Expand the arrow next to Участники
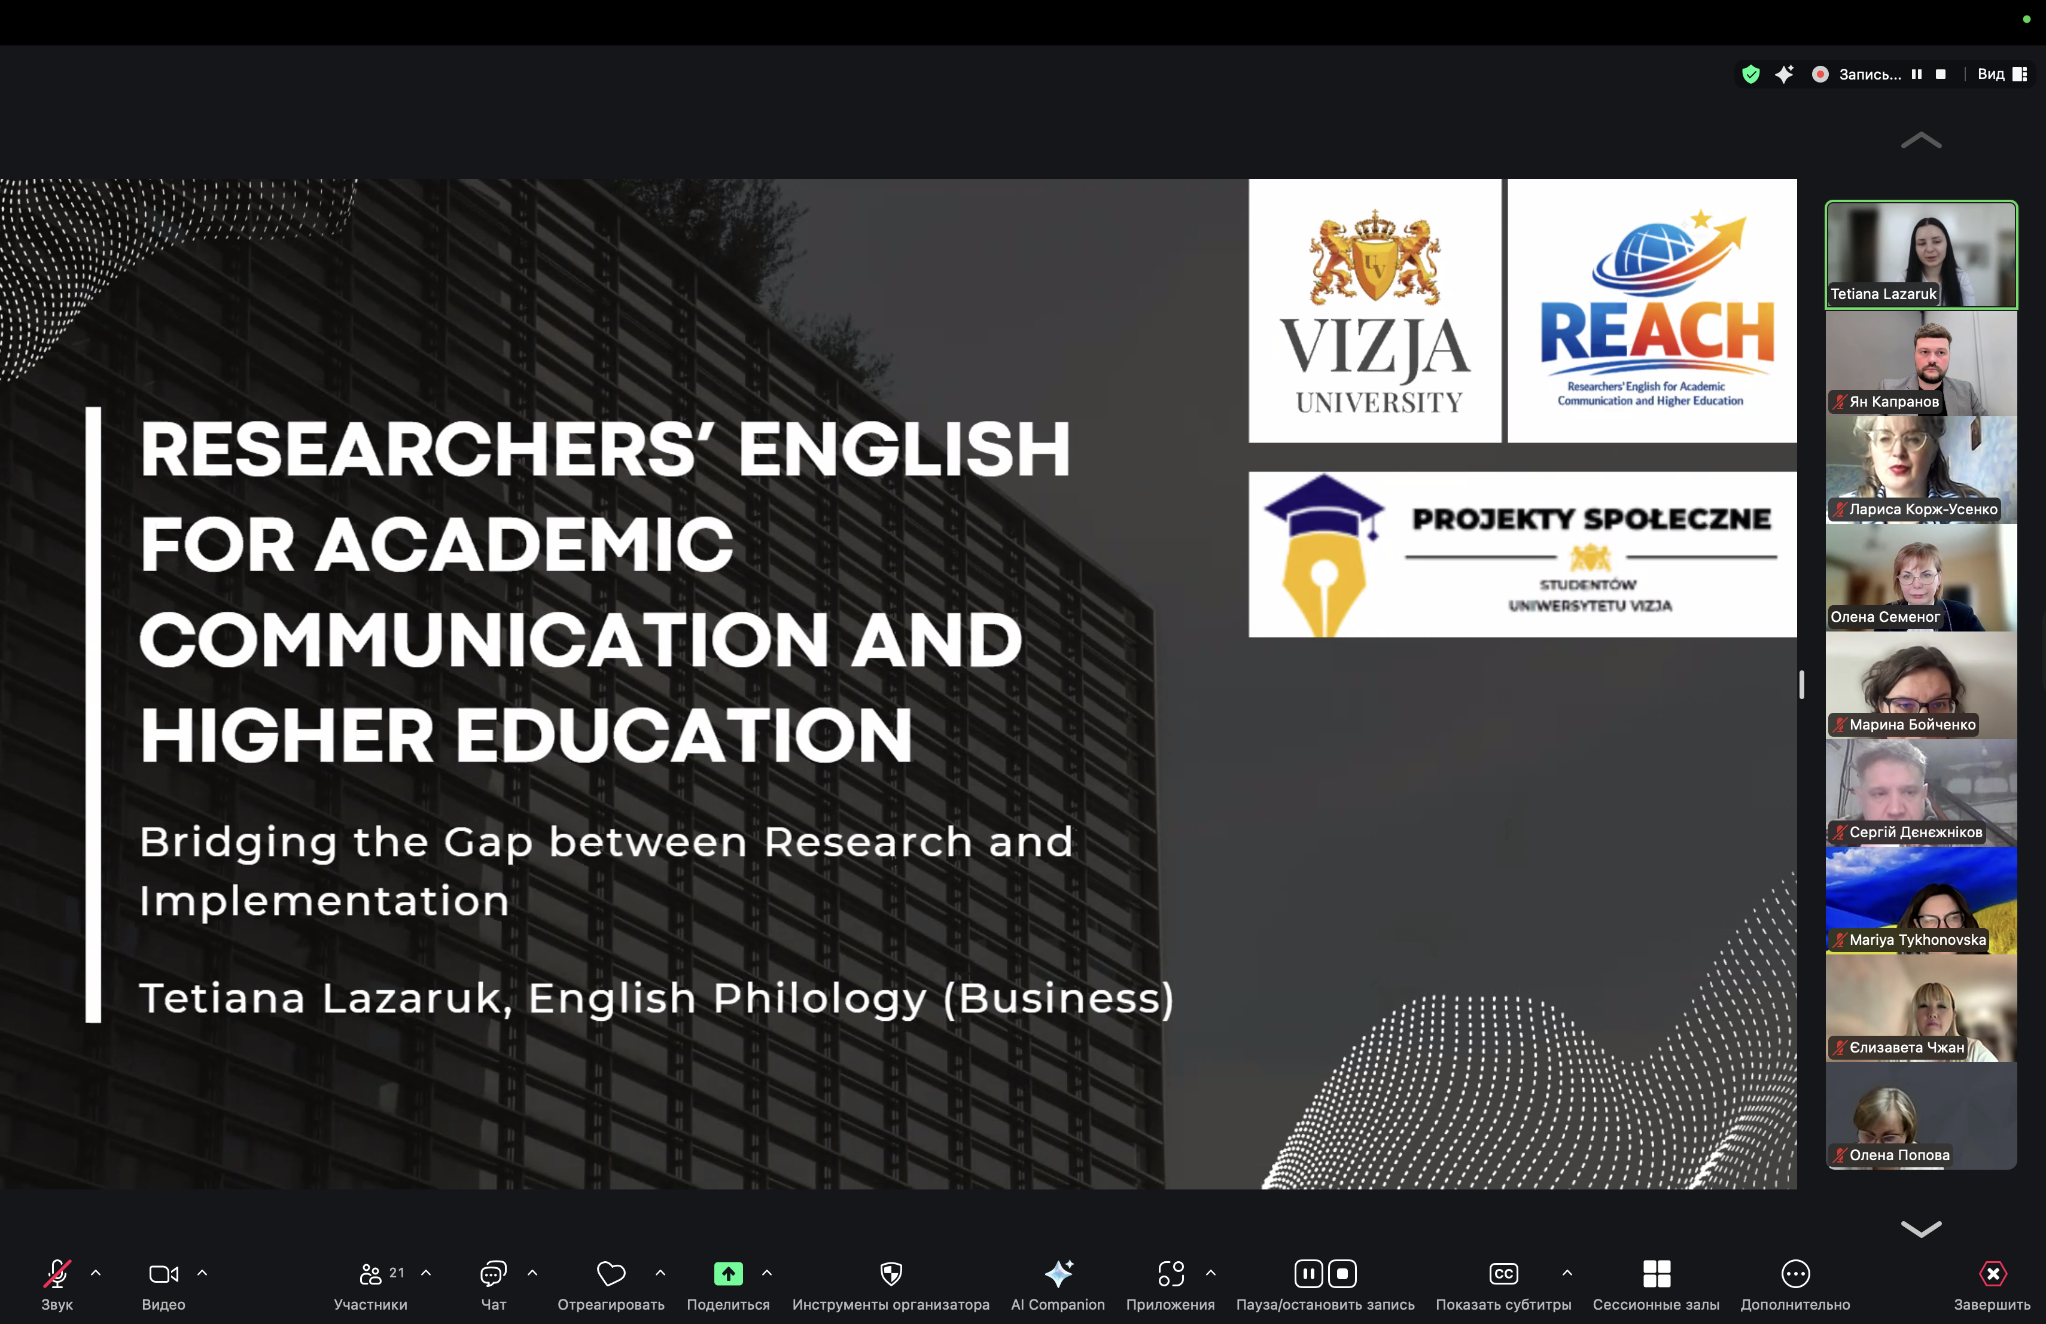2046x1324 pixels. tap(425, 1273)
